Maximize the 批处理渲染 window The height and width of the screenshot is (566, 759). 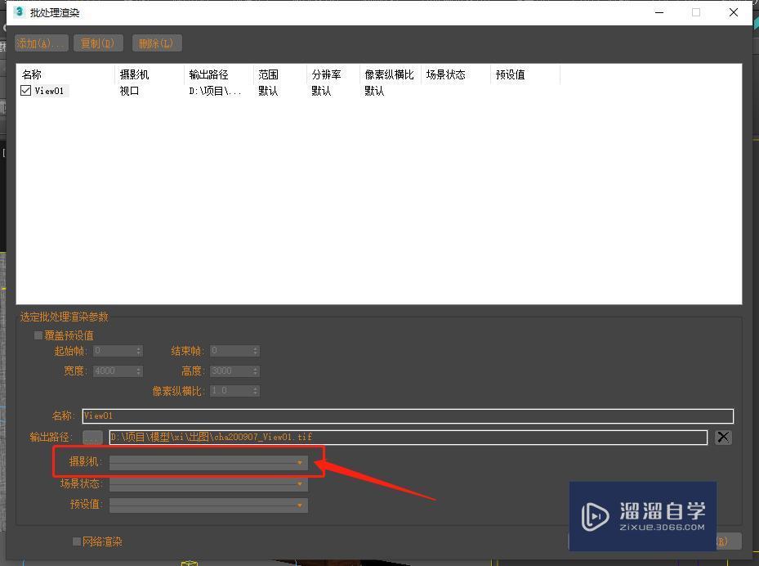click(x=696, y=12)
